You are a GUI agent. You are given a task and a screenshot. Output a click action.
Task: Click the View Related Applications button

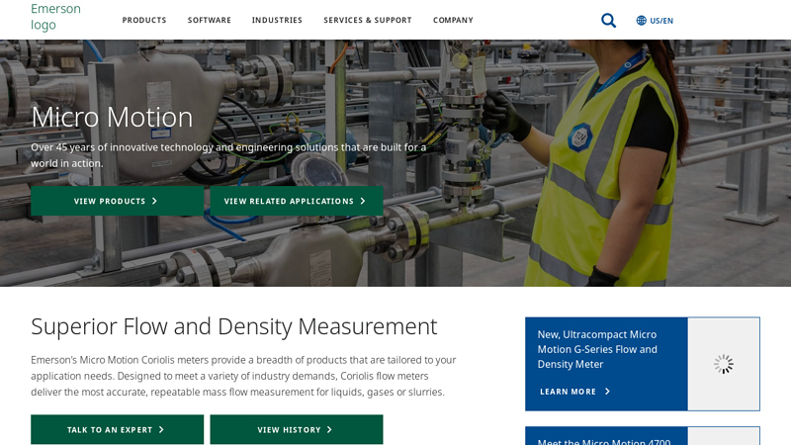click(297, 201)
